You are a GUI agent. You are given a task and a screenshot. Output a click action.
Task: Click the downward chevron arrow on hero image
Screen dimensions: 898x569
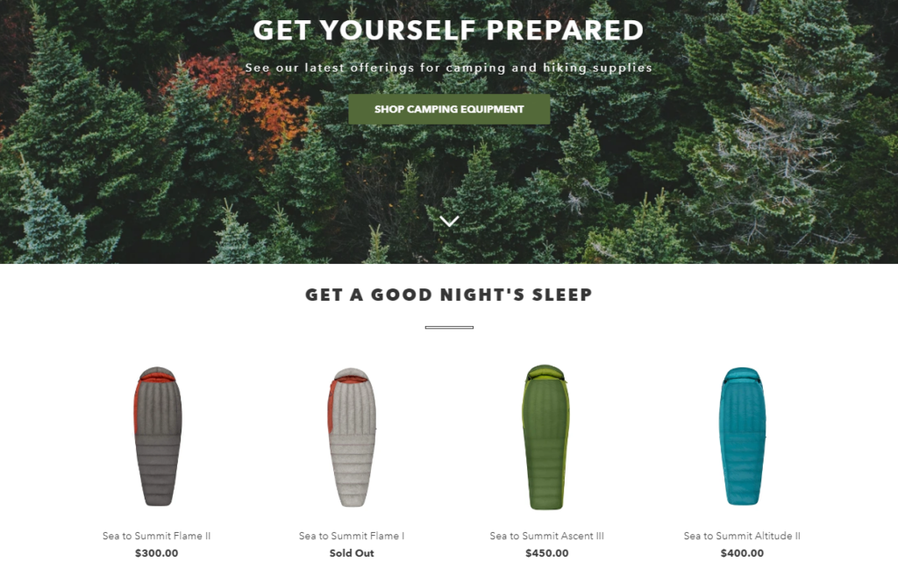(x=449, y=221)
